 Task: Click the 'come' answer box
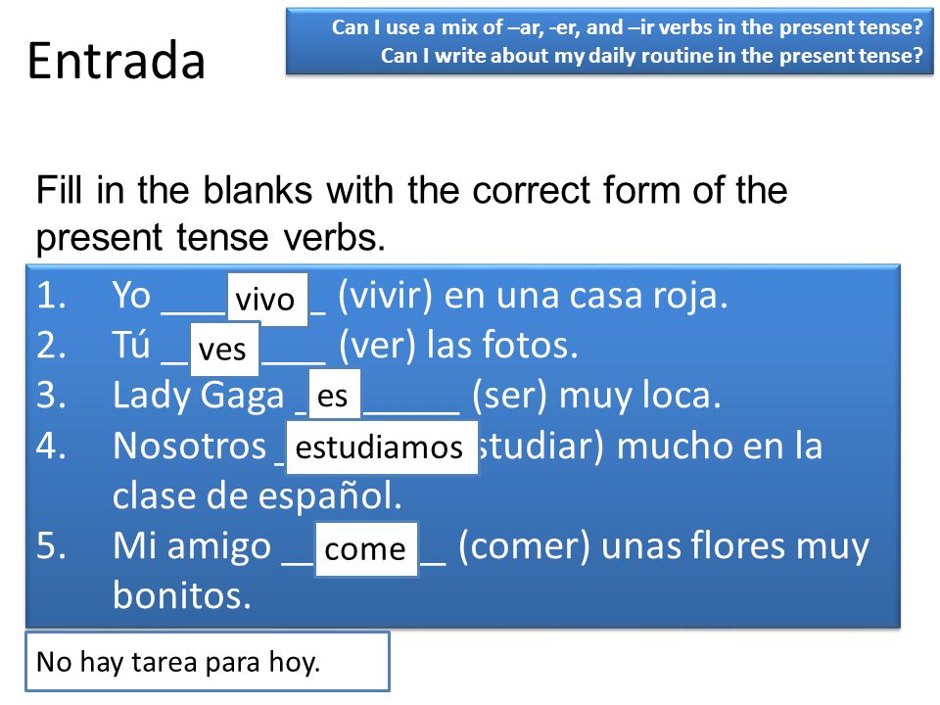[x=366, y=549]
